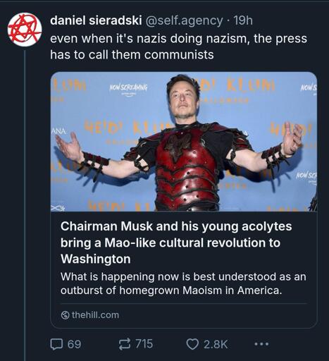Open the @self.agency handle link
This screenshot has height=361, width=329.
tap(185, 21)
